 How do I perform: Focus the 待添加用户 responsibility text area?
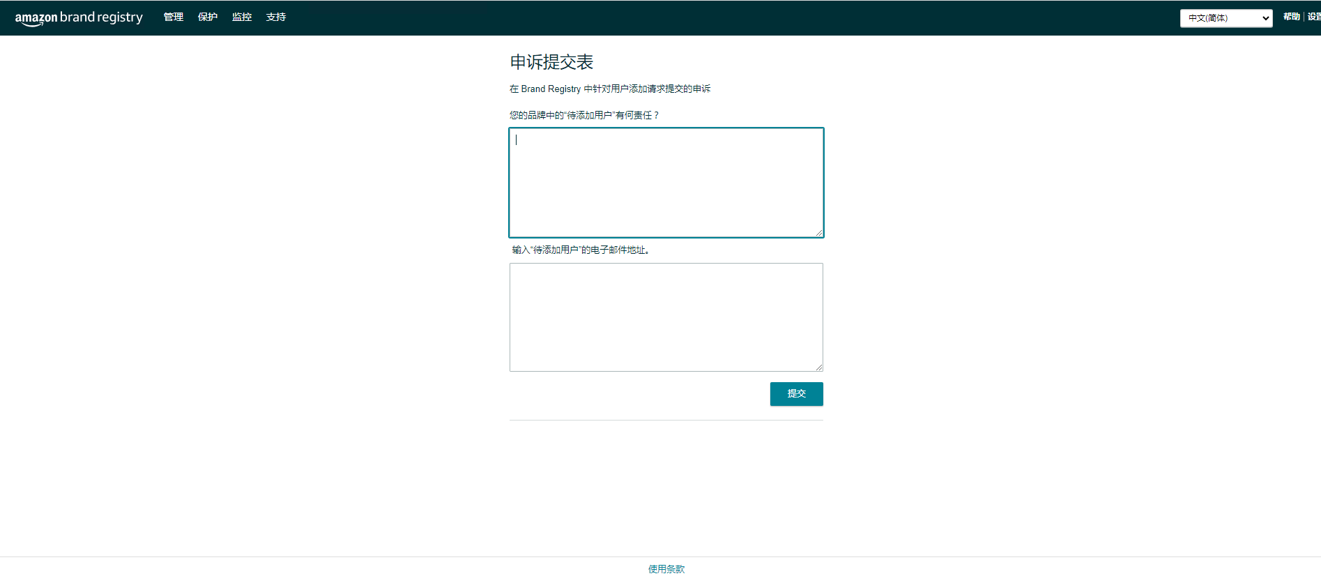click(666, 183)
